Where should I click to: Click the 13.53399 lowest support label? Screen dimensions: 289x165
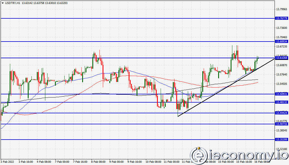(x=282, y=139)
